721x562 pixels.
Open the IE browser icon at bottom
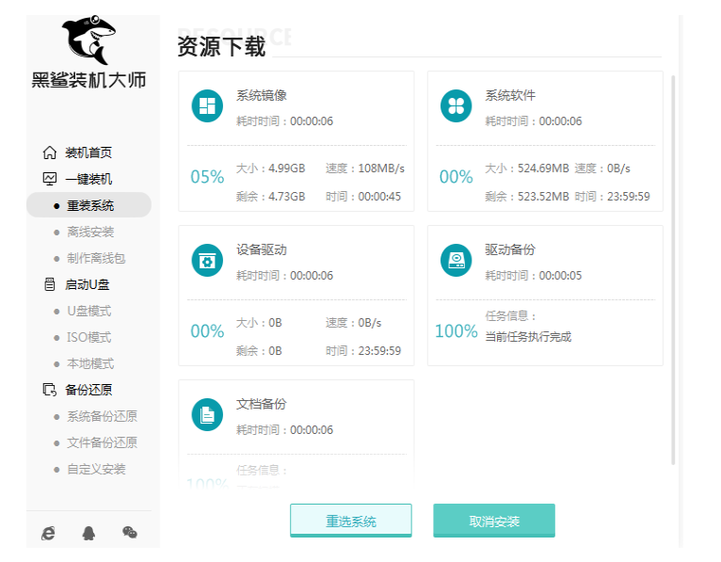click(x=49, y=533)
